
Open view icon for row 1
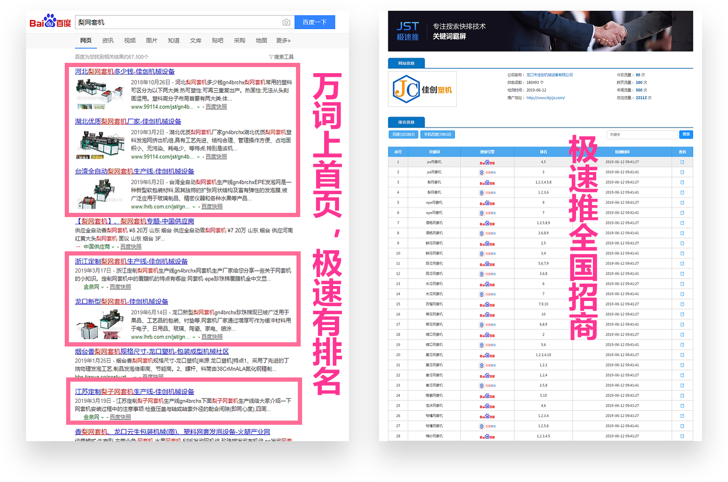682,162
